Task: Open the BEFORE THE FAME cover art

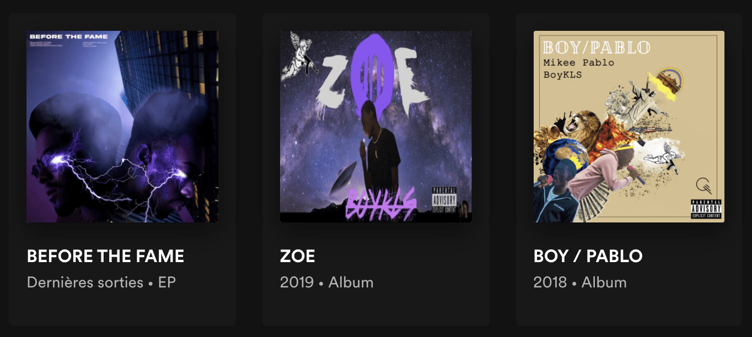Action: (122, 127)
